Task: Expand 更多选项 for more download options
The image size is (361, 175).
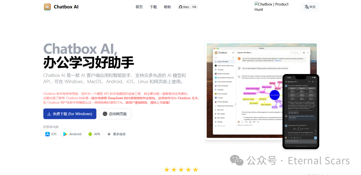Action: pyautogui.click(x=116, y=134)
